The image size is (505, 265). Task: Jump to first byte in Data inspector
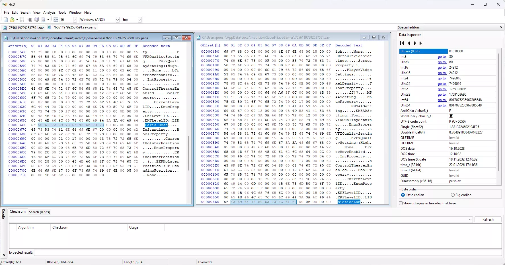click(x=402, y=43)
